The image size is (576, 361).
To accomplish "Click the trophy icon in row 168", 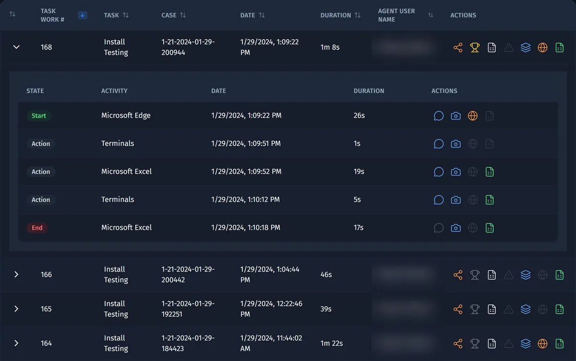I will click(475, 47).
